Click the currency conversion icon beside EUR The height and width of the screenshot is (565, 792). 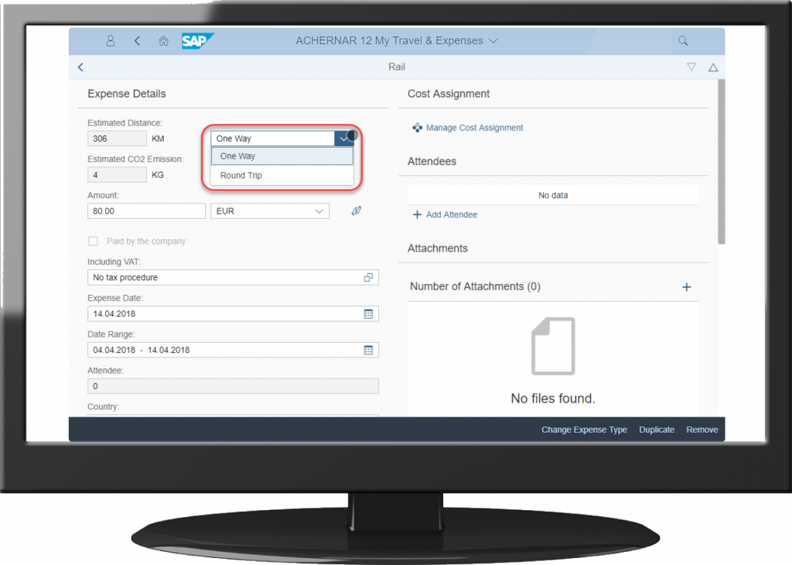point(356,211)
